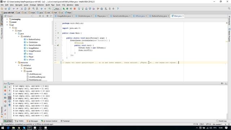Navigate Back with the toolbar arrow

(x=42, y=9)
